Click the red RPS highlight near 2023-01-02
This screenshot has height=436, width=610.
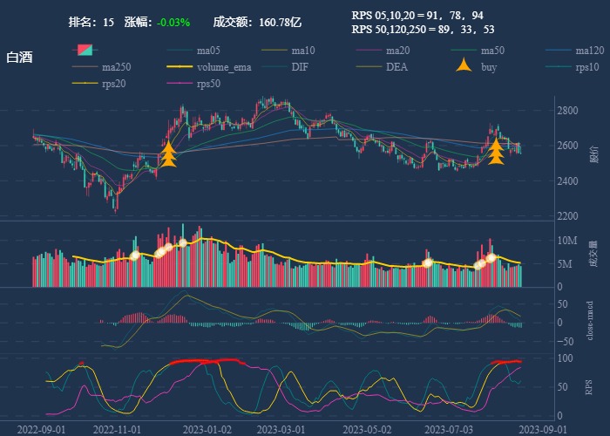click(x=206, y=360)
